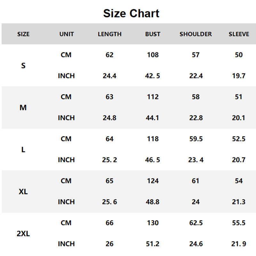The image size is (256, 256).
Task: Select the S size row label
Action: (x=23, y=66)
